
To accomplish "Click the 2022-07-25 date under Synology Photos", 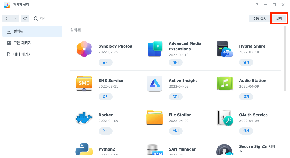I will click(108, 52).
